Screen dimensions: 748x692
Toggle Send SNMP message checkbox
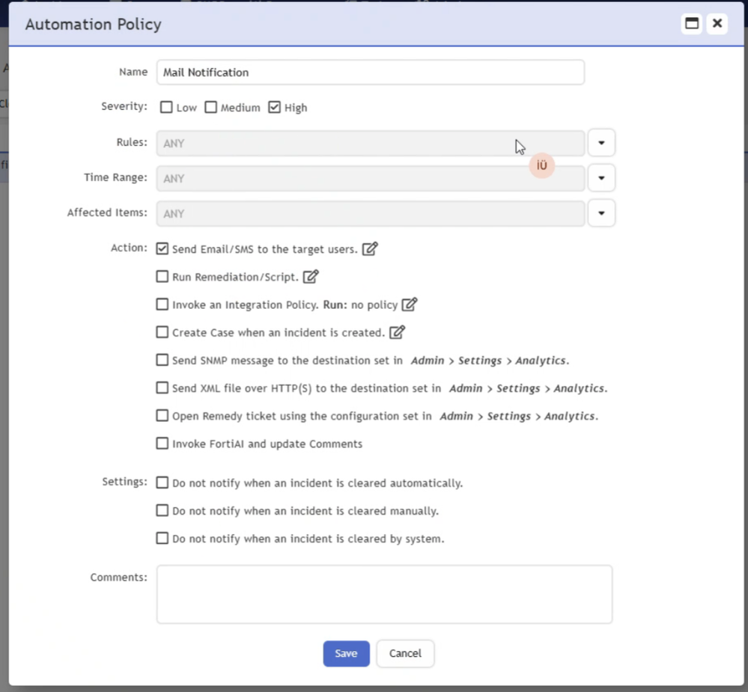[162, 360]
